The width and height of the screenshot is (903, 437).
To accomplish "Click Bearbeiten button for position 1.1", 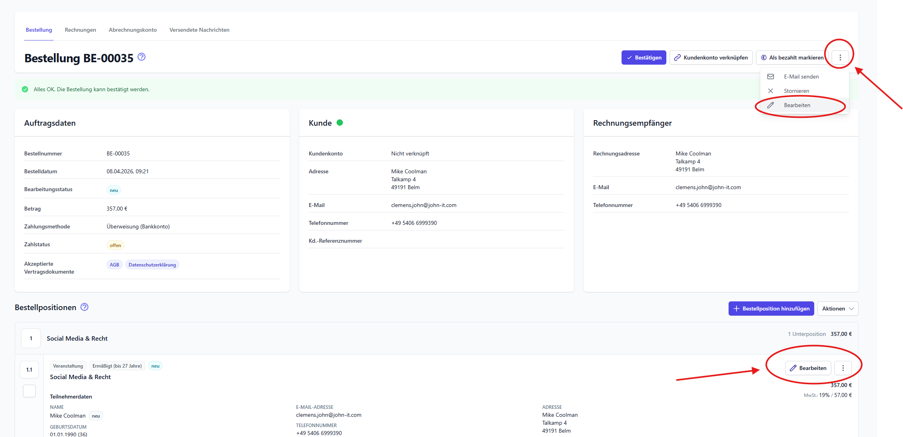I will click(808, 368).
